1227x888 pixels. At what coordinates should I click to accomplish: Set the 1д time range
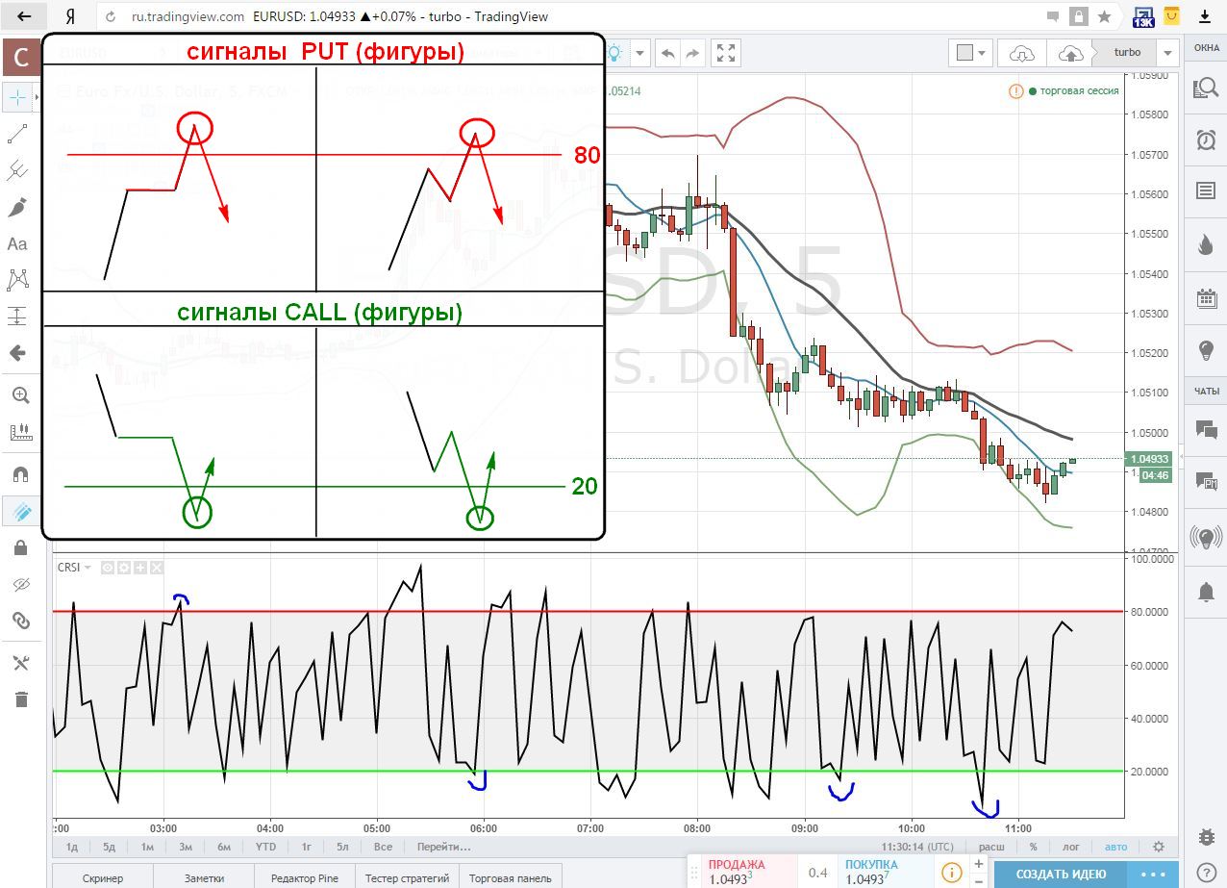[x=72, y=848]
